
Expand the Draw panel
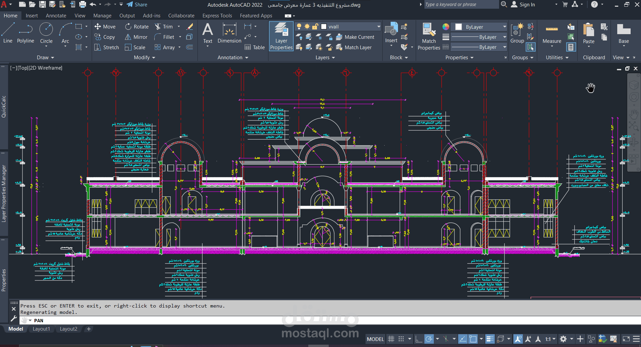[x=46, y=58]
